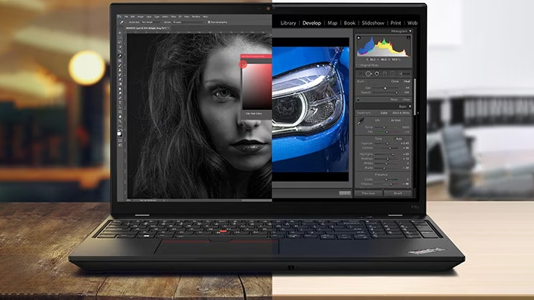This screenshot has height=300, width=534.
Task: Select the Move tool in Photoshop toolbar
Action: tap(120, 33)
